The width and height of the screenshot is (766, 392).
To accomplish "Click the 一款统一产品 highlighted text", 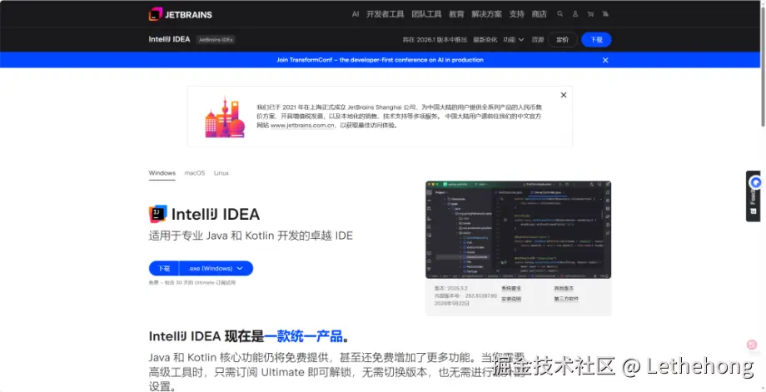I will pos(303,336).
